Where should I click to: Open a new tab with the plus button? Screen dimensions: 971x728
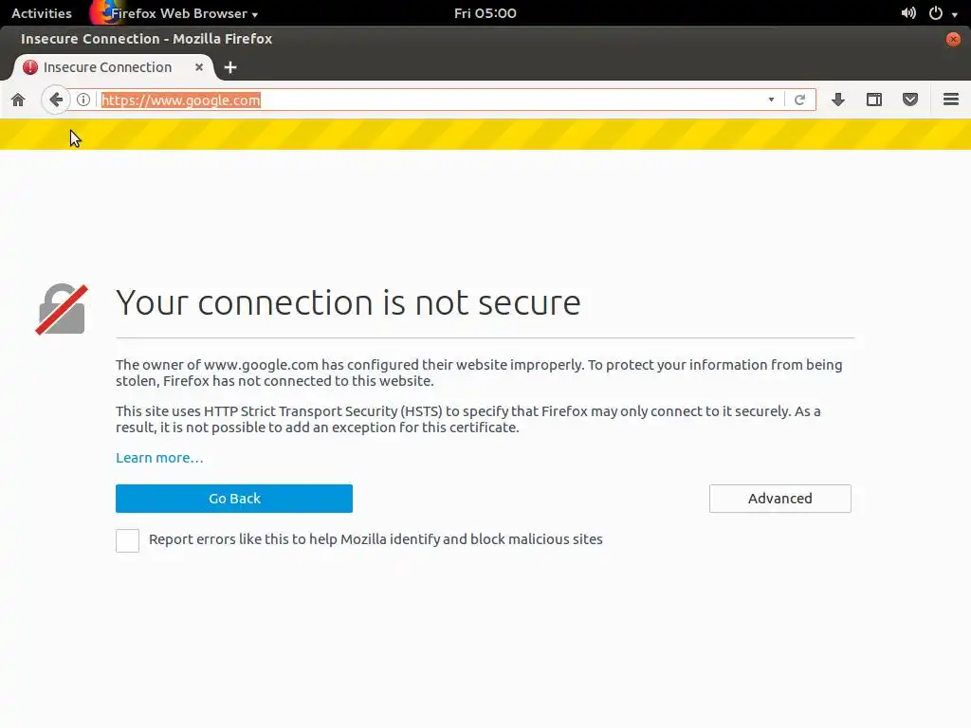(x=230, y=67)
